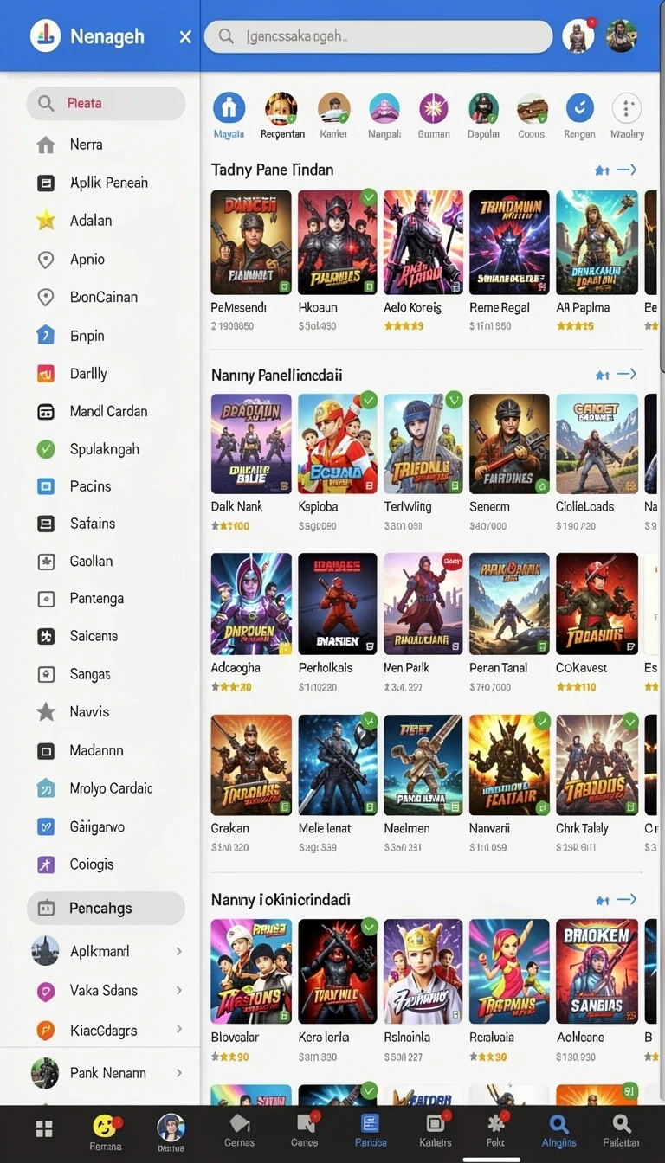Select the Guman category icon
Image resolution: width=665 pixels, height=1163 pixels.
pyautogui.click(x=434, y=108)
